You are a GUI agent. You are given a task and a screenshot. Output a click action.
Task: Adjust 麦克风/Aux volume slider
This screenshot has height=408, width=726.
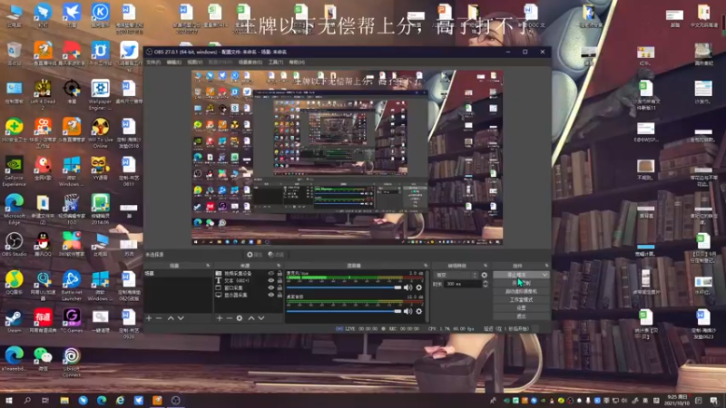(344, 287)
